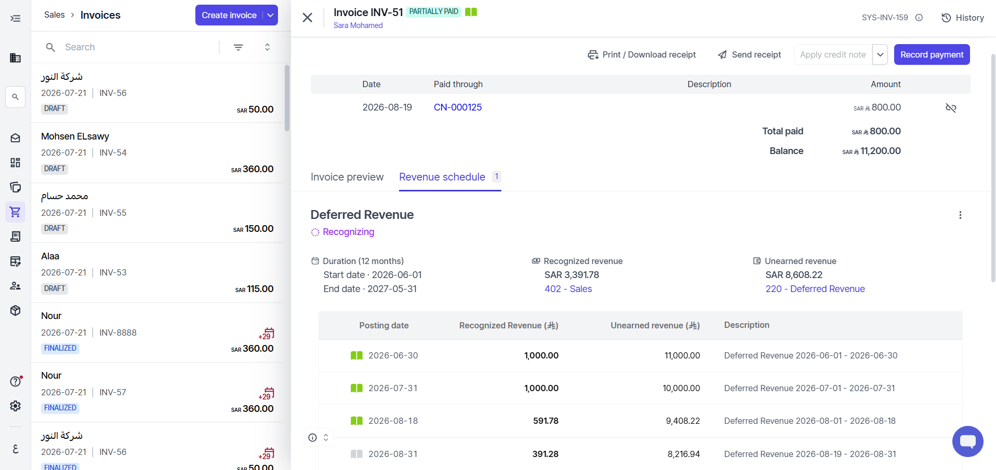Unlink the CN-000125 credit note payment
Image resolution: width=996 pixels, height=470 pixels.
coord(951,108)
